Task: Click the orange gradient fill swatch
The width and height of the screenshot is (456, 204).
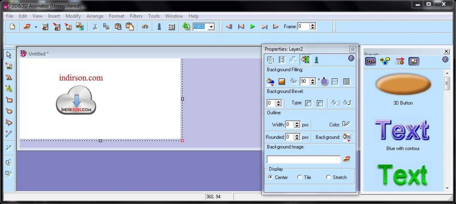Action: tap(281, 82)
